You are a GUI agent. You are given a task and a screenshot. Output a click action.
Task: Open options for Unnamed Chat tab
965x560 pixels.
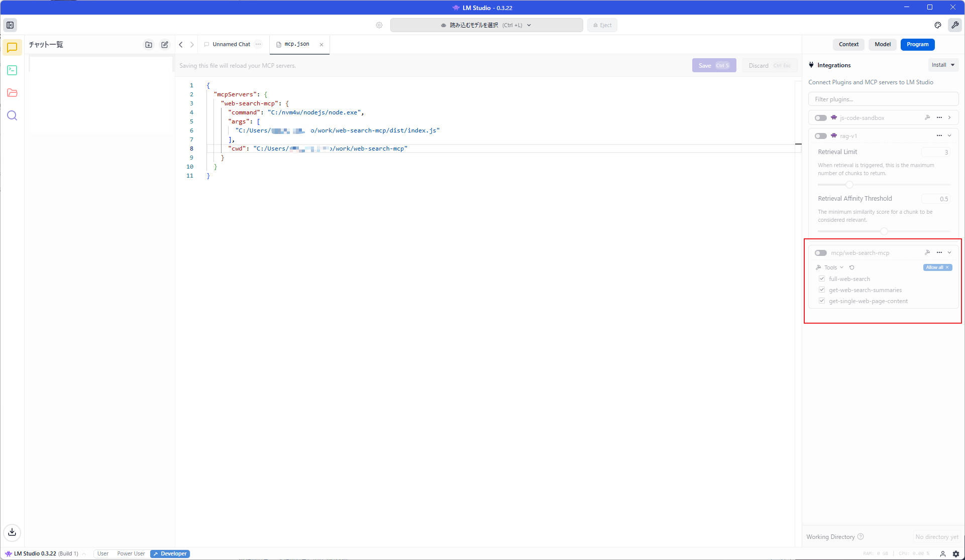pos(258,44)
